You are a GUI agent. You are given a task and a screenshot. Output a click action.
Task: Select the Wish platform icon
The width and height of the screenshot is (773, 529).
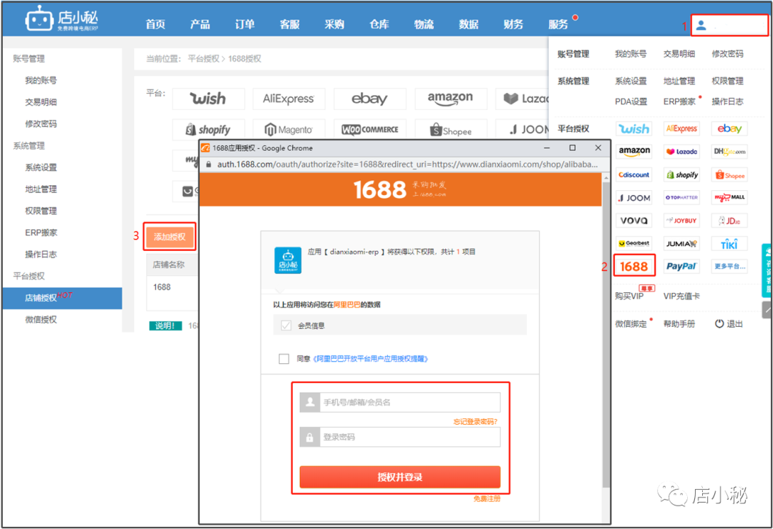pyautogui.click(x=633, y=128)
